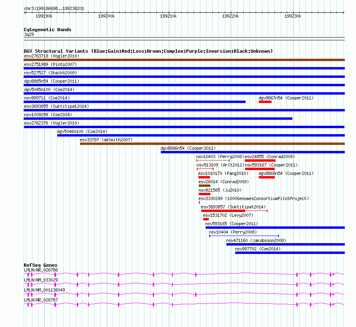Click the left arrow on the ruler
The width and height of the screenshot is (356, 327).
coord(25,12)
